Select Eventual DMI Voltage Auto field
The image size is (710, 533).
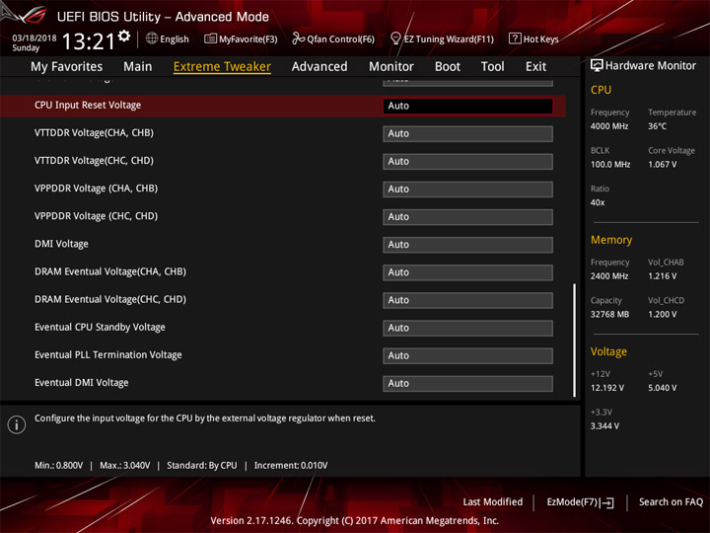pyautogui.click(x=467, y=383)
